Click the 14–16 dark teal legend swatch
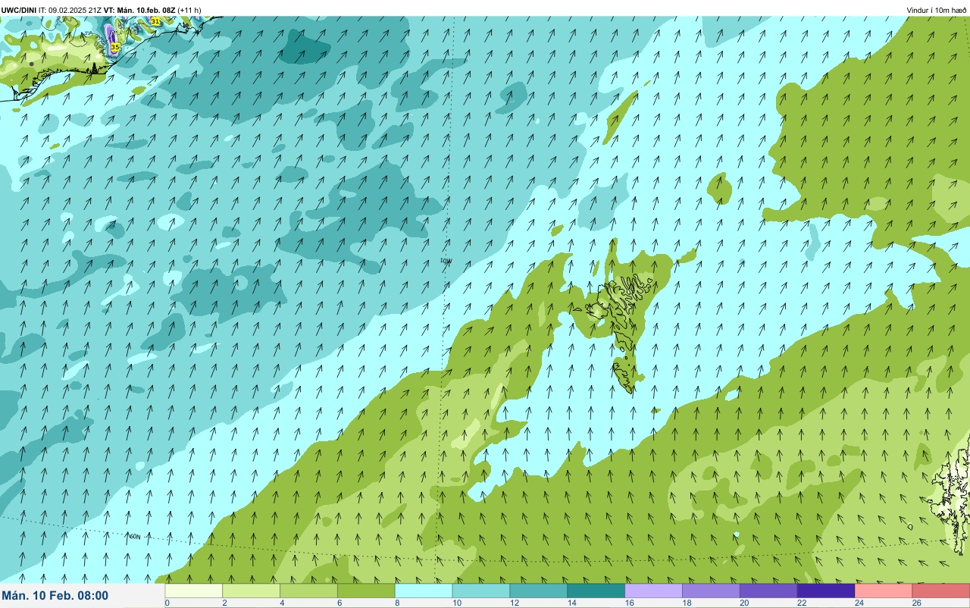 coord(596,591)
